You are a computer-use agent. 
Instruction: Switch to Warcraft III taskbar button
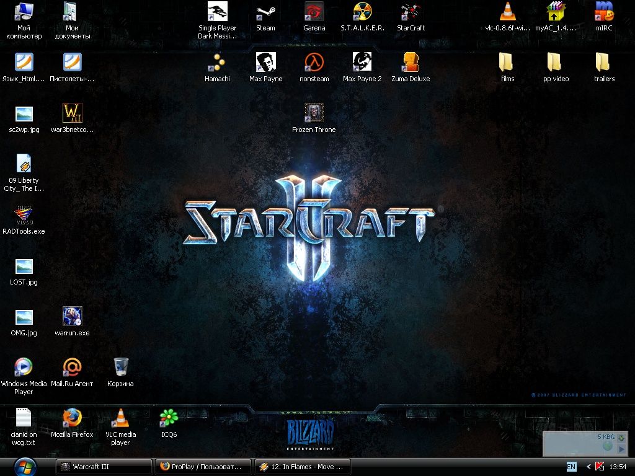coord(104,467)
